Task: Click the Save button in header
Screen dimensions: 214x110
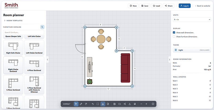Action: click(x=145, y=6)
